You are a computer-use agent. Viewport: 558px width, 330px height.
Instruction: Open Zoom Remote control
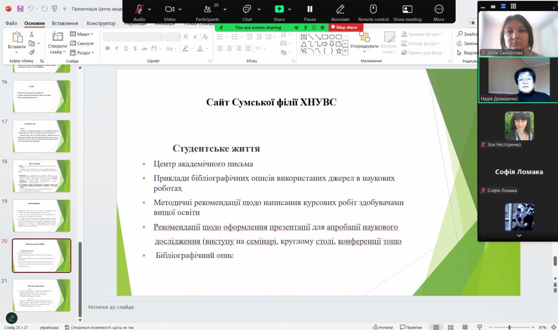(x=373, y=9)
